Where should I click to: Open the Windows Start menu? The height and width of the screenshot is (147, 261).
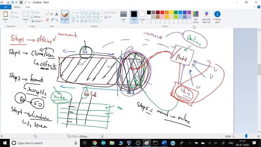[5, 143]
